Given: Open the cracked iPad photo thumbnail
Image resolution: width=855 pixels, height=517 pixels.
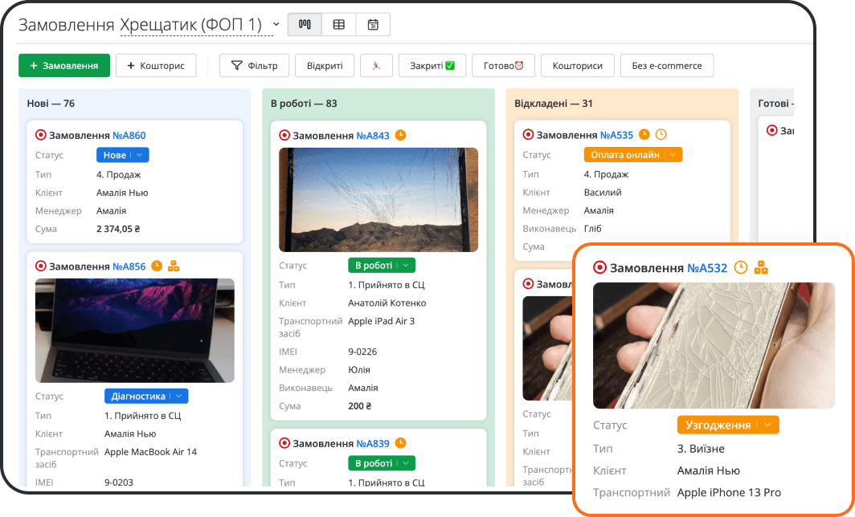Looking at the screenshot, I should 378,199.
